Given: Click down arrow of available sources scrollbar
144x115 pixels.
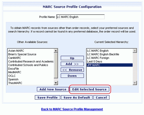Looking at the screenshot, I should (x=56, y=83).
